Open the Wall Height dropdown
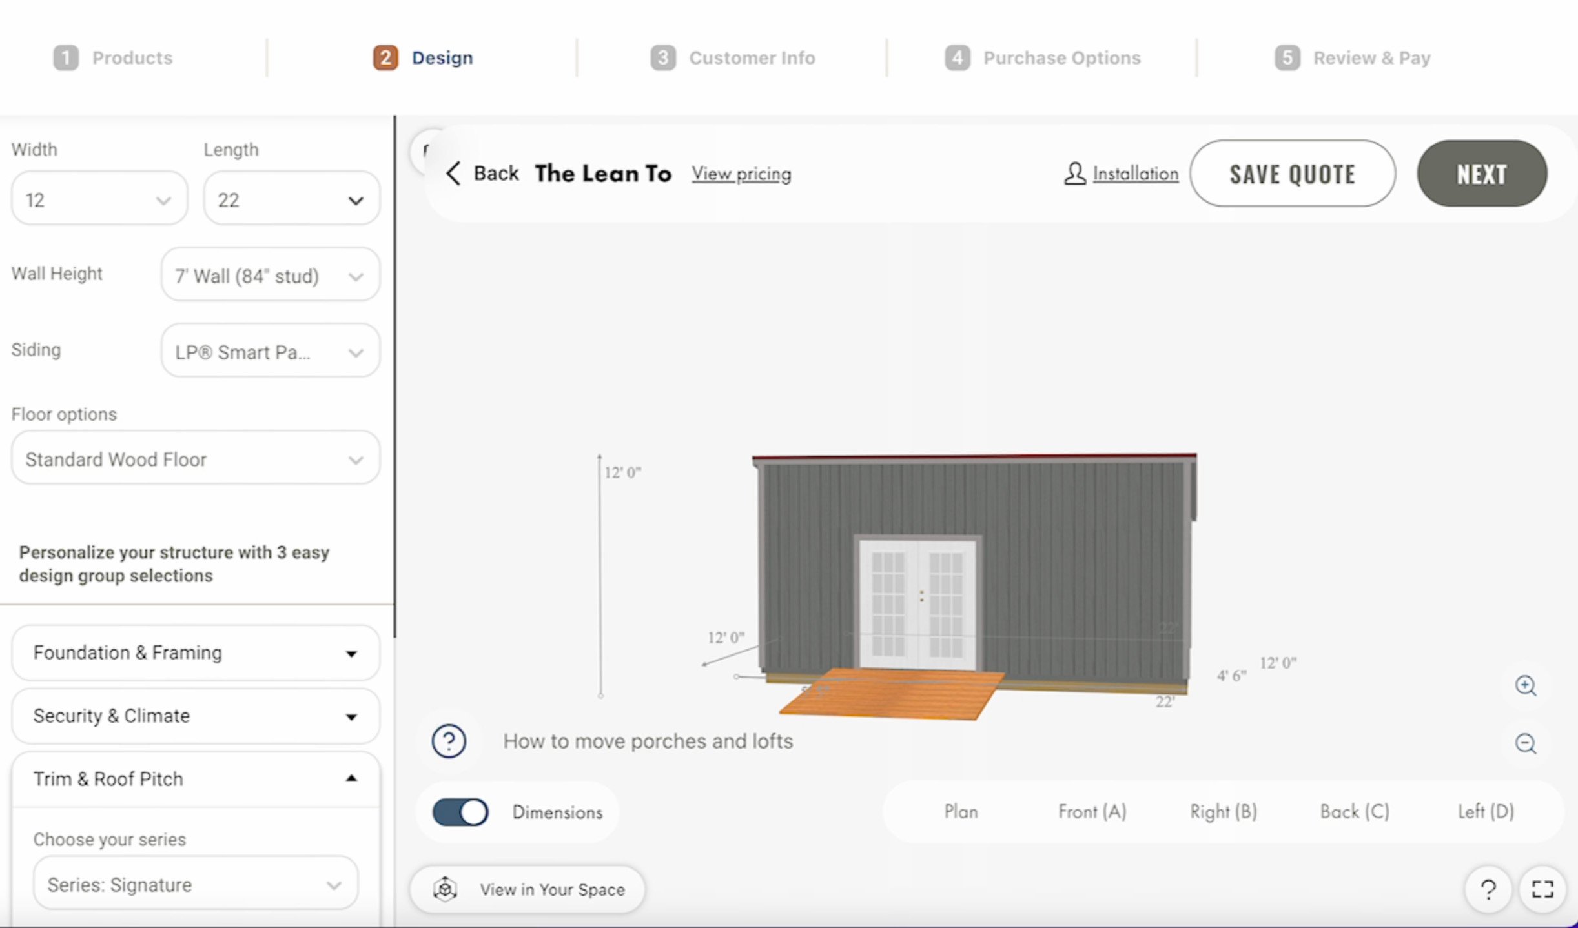The width and height of the screenshot is (1578, 928). [270, 276]
